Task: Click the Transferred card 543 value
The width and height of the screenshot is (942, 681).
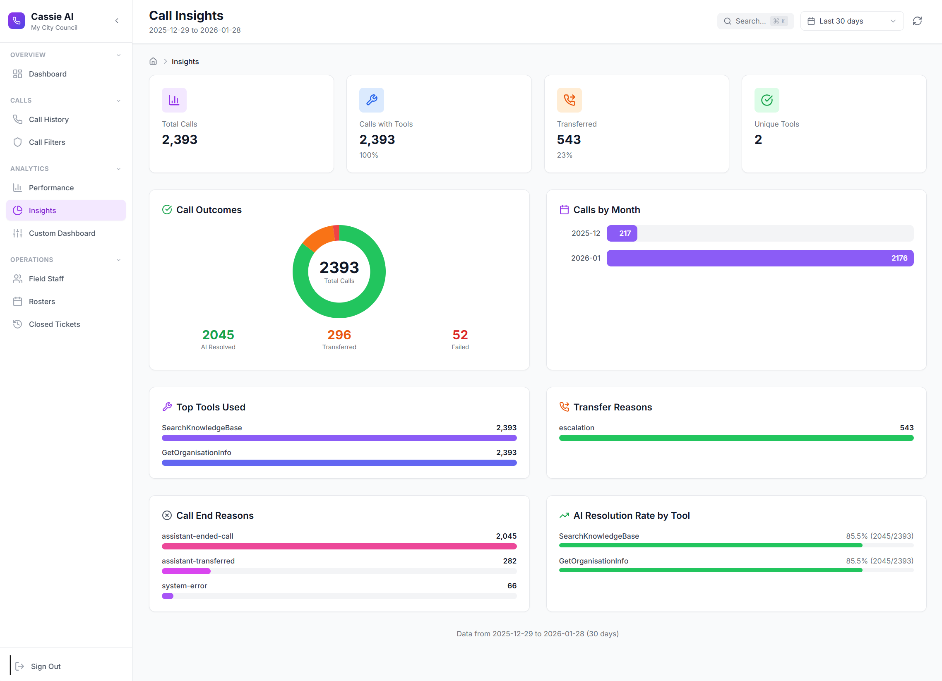Action: 569,139
